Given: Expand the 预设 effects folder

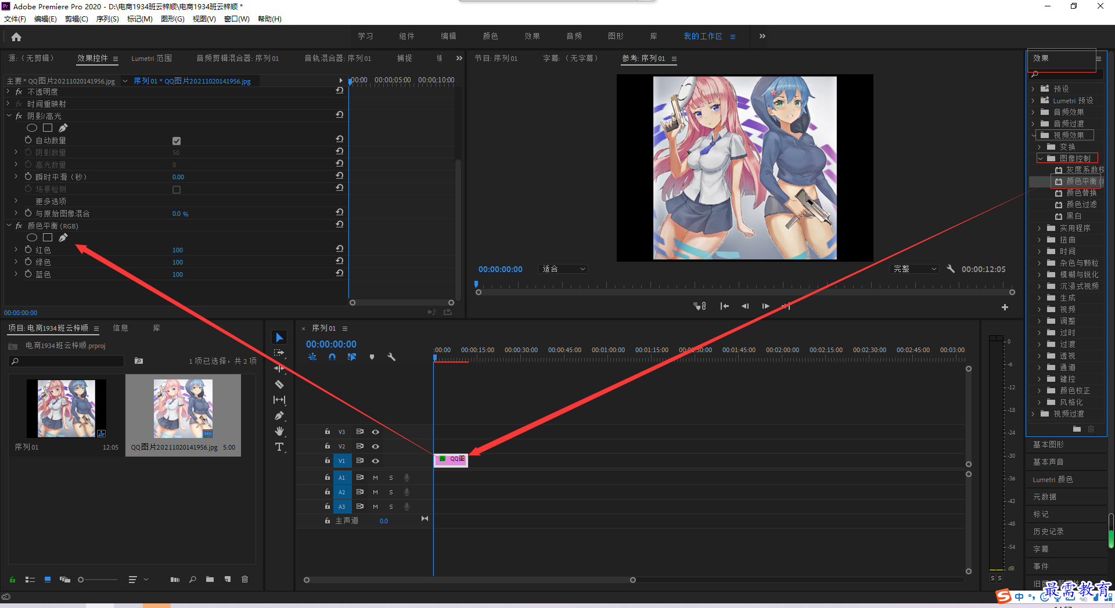Looking at the screenshot, I should pyautogui.click(x=1033, y=89).
